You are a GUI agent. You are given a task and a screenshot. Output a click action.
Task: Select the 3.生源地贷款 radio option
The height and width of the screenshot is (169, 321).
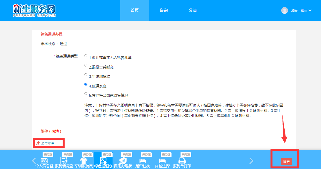pos(86,75)
